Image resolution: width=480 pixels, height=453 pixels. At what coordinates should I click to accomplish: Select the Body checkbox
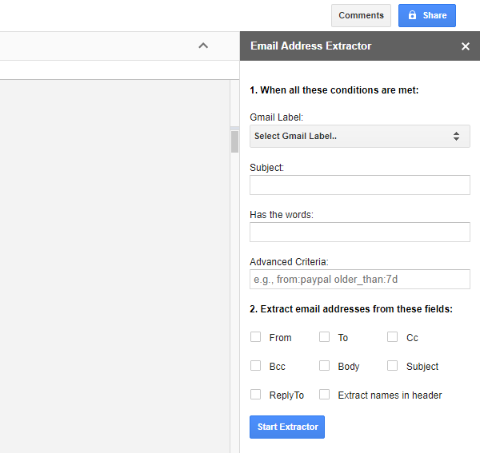click(325, 366)
